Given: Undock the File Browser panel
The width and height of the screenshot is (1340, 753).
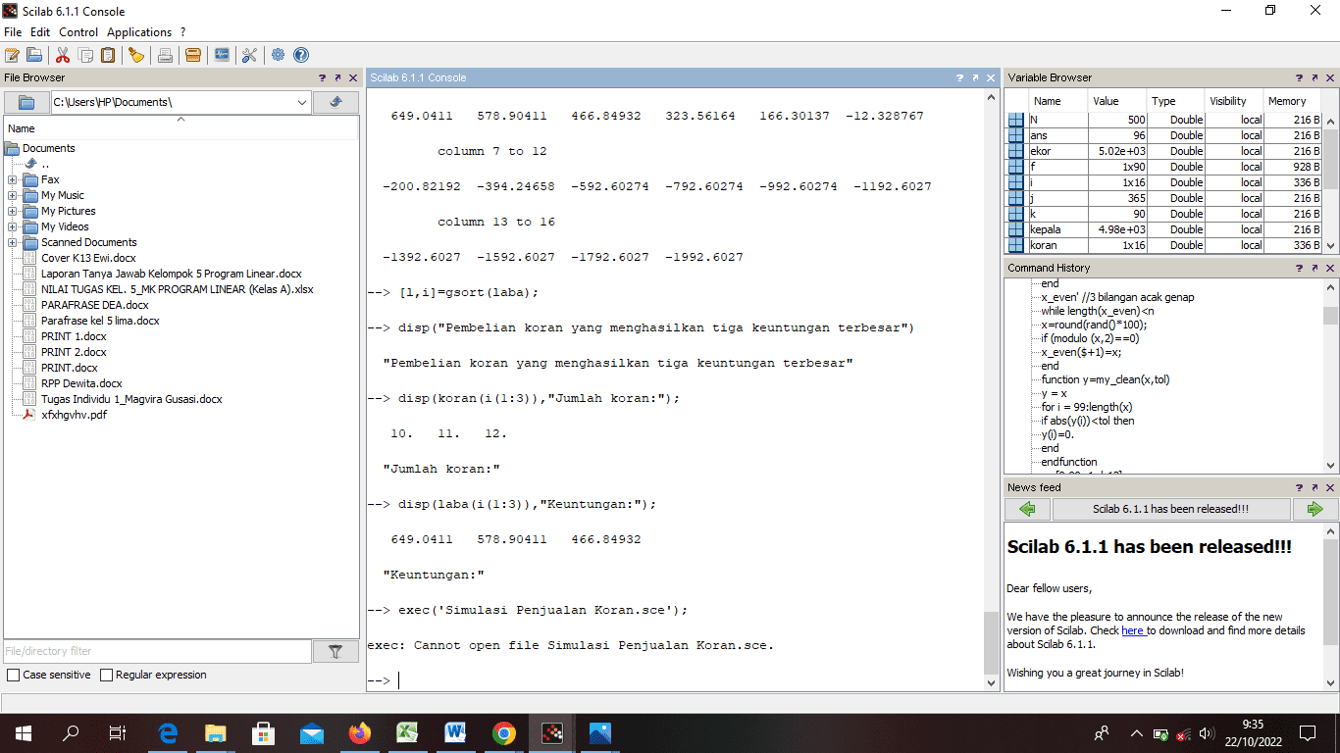Looking at the screenshot, I should (x=337, y=77).
